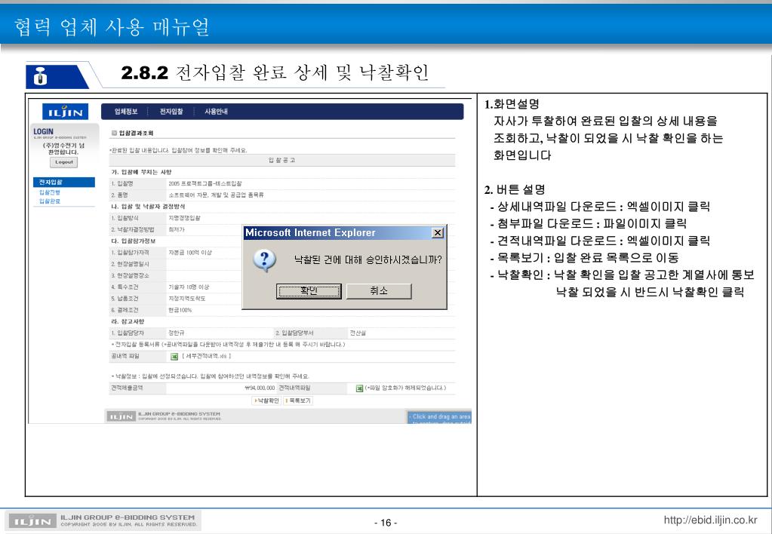Select the 2. 버튼 설명 heading
Screen dimensions: 772x534
[x=515, y=189]
